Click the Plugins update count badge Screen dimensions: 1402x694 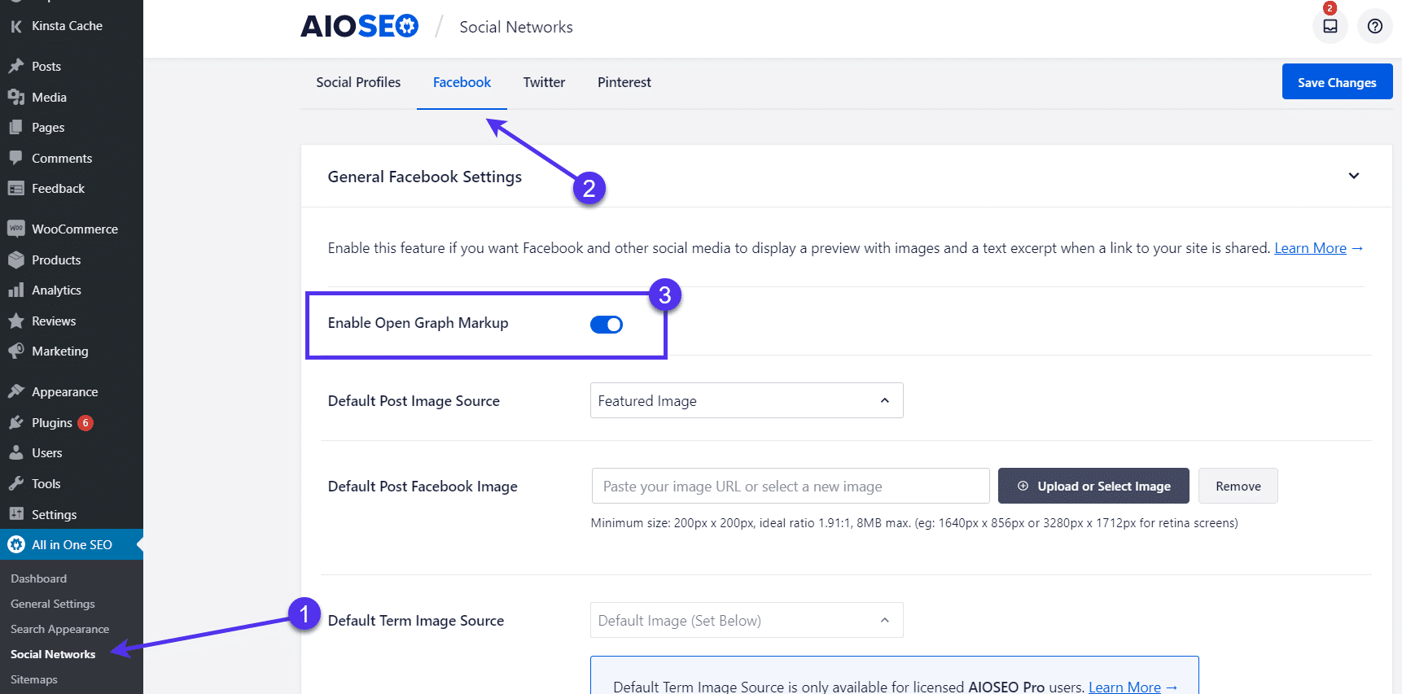85,423
